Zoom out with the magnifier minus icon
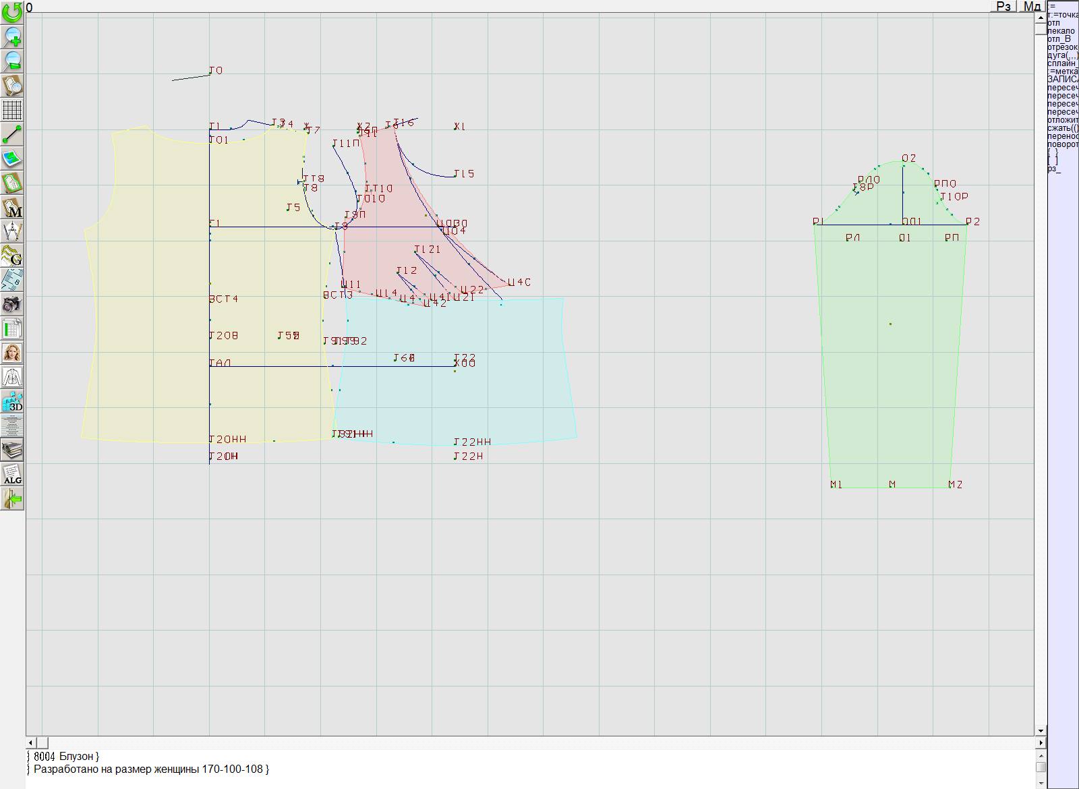 click(x=12, y=61)
